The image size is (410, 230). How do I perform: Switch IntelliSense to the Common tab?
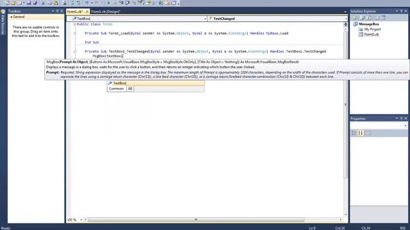116,89
